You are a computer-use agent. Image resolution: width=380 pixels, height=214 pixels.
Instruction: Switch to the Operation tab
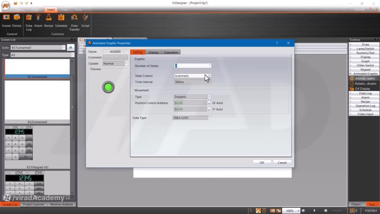(x=171, y=52)
